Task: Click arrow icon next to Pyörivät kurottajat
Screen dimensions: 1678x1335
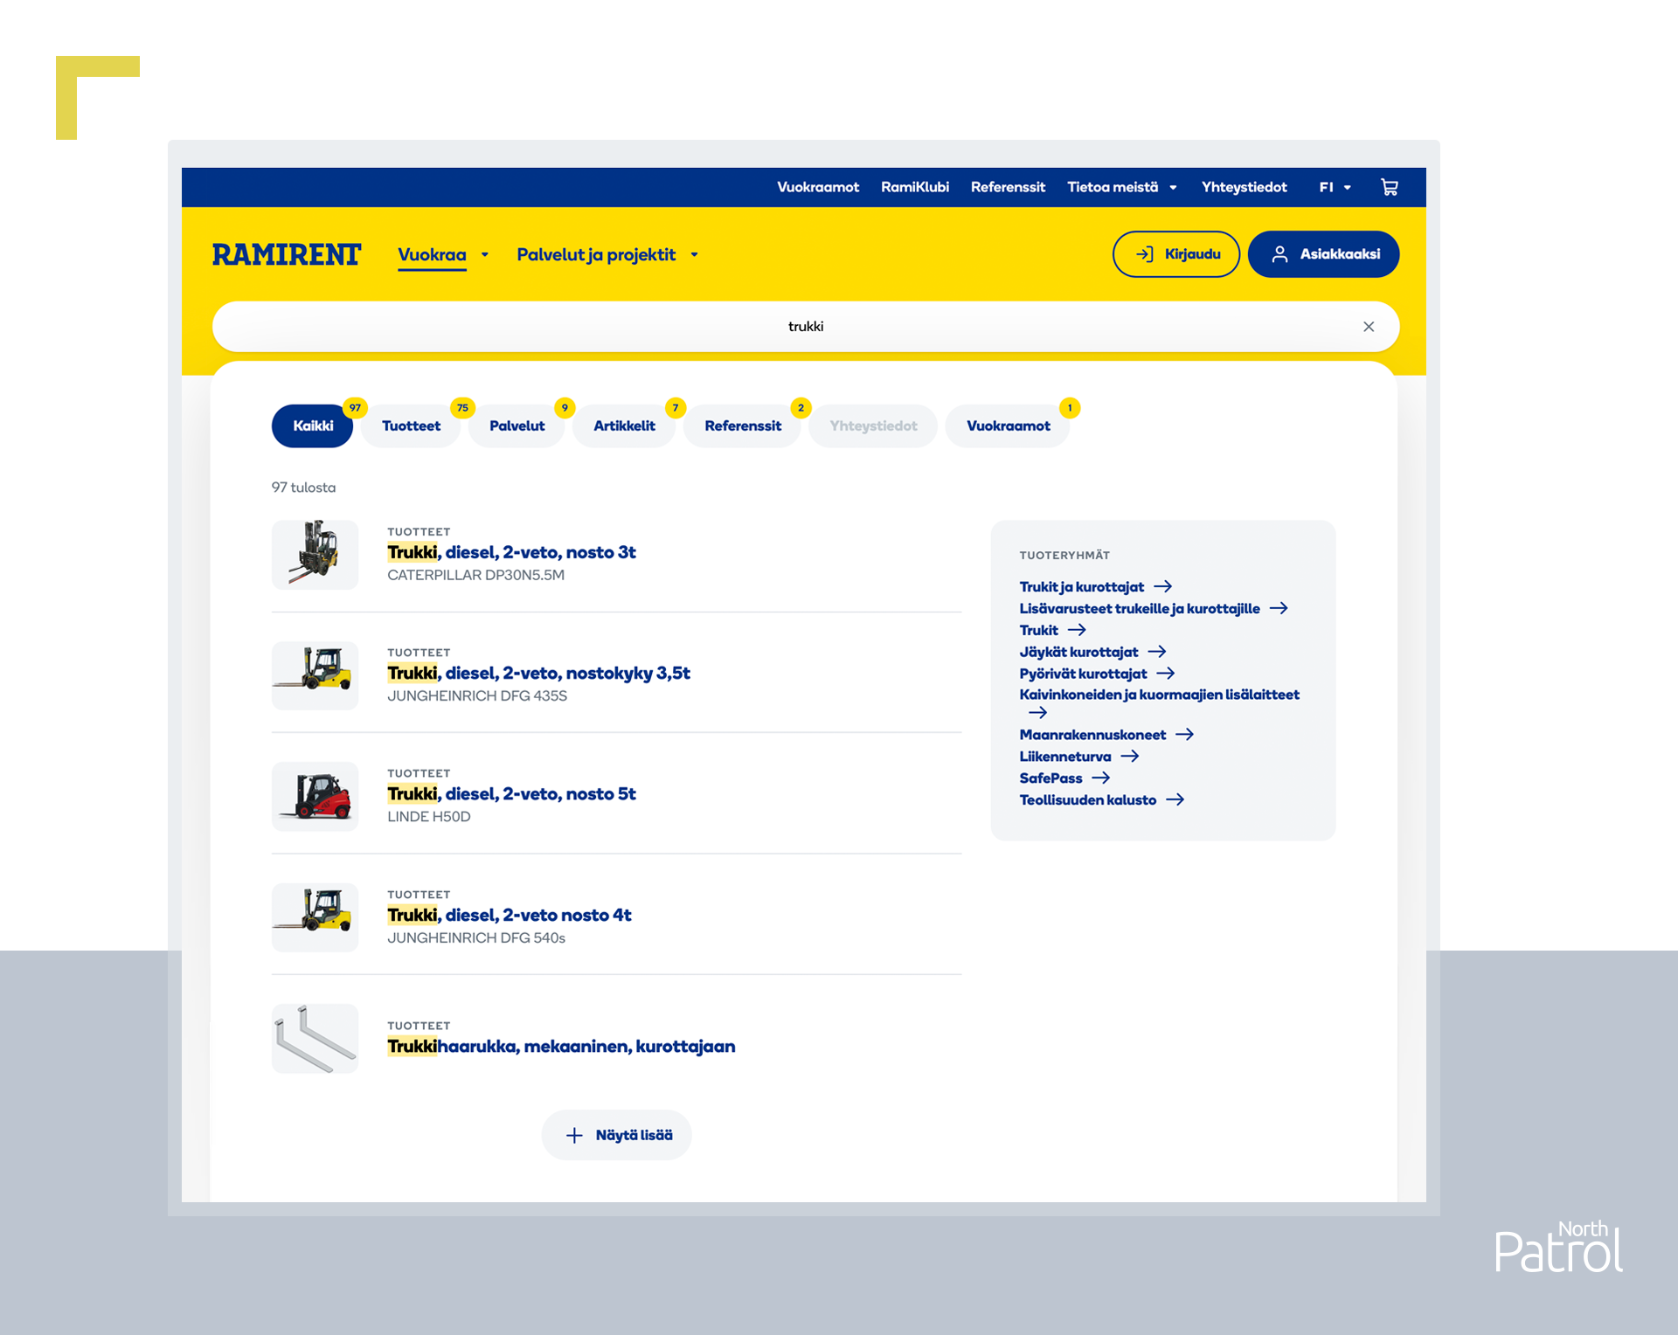Action: [1166, 674]
